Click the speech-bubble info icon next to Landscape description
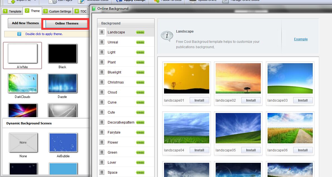Screen dimensions: 332x177 (x=167, y=36)
